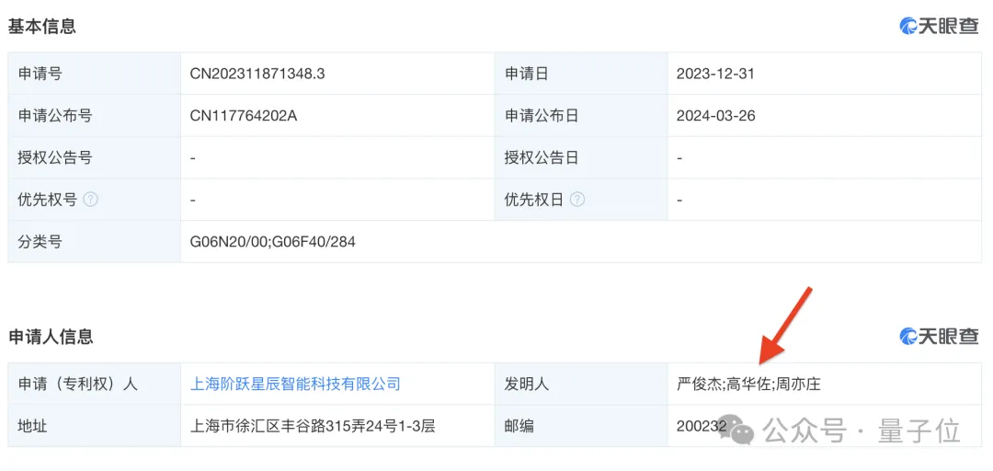This screenshot has width=993, height=471.
Task: Select the publication number CN117764202A
Action: pyautogui.click(x=244, y=116)
